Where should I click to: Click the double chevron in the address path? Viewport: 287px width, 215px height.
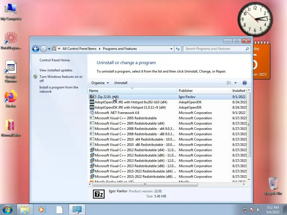[x=59, y=49]
